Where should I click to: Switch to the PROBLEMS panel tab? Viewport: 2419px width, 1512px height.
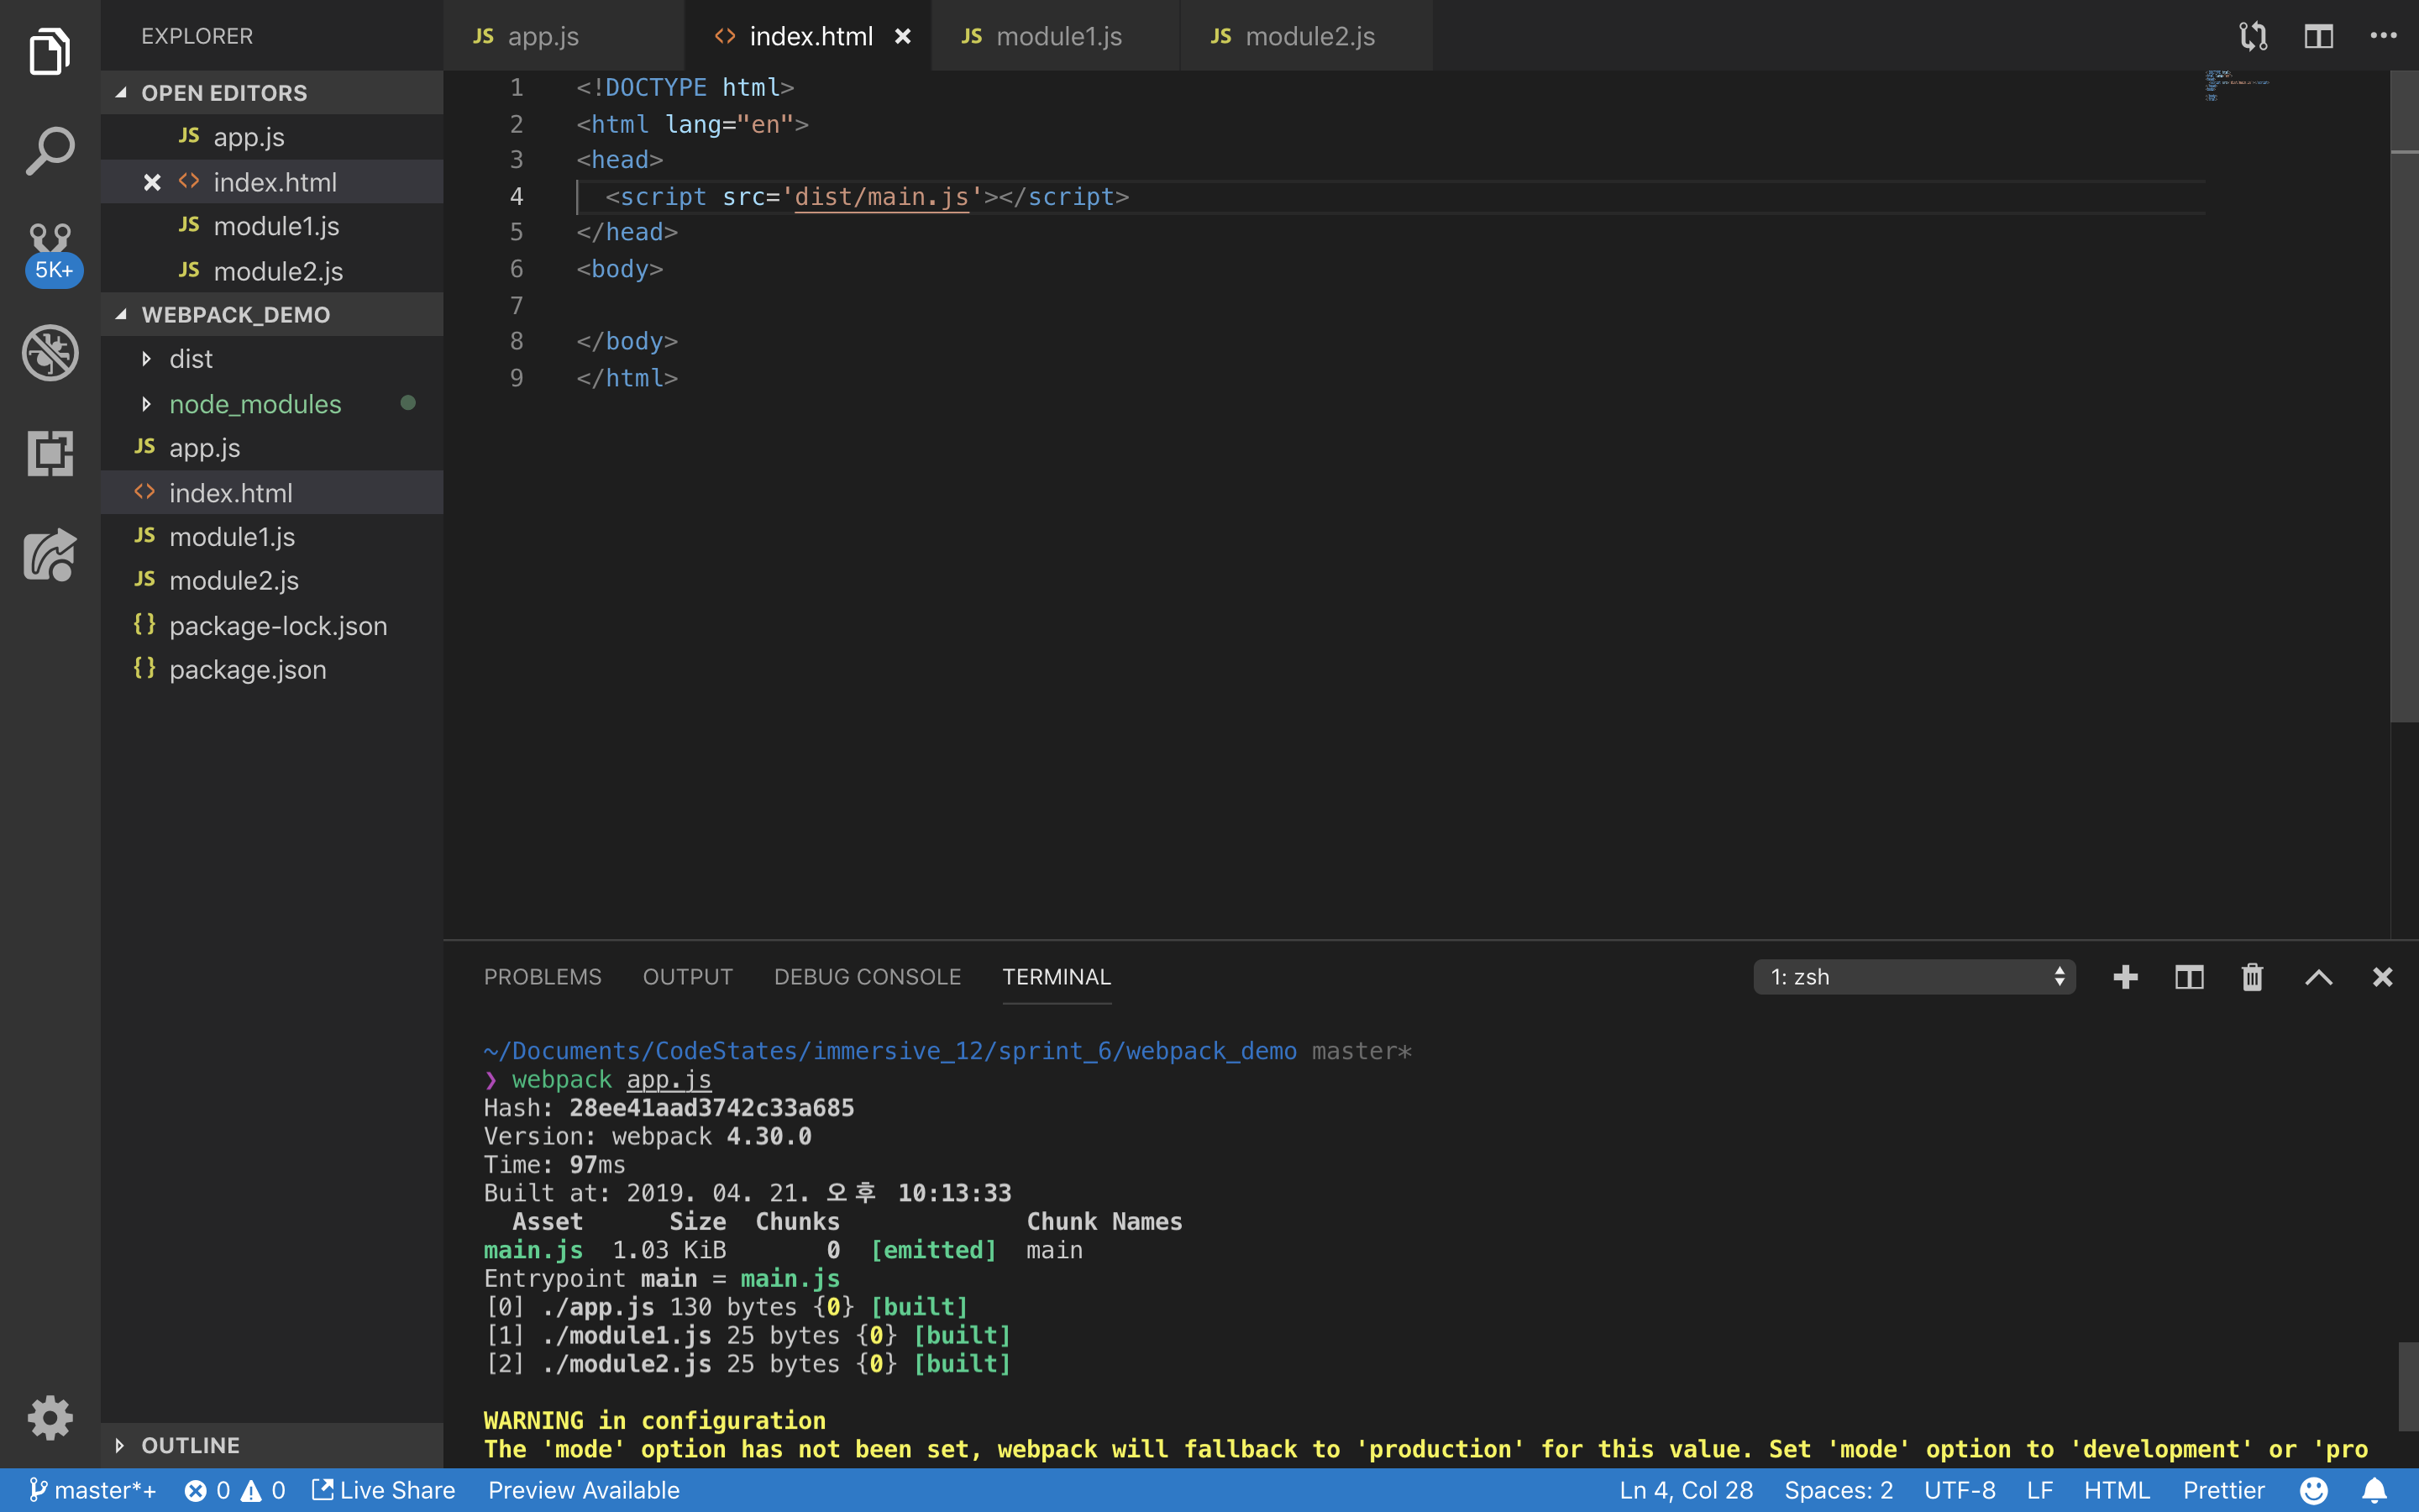tap(542, 977)
